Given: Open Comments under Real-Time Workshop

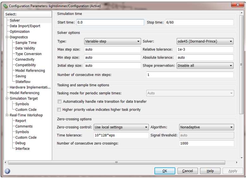Looking at the screenshot, I should [24, 126].
